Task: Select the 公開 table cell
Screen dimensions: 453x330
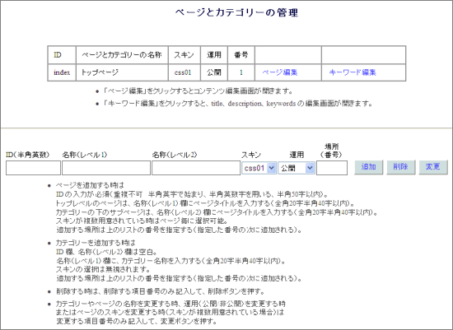Action: pyautogui.click(x=214, y=72)
